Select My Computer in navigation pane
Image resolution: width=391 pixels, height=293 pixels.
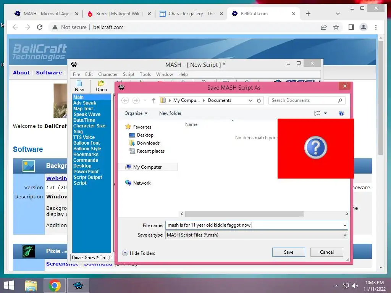[x=148, y=167]
